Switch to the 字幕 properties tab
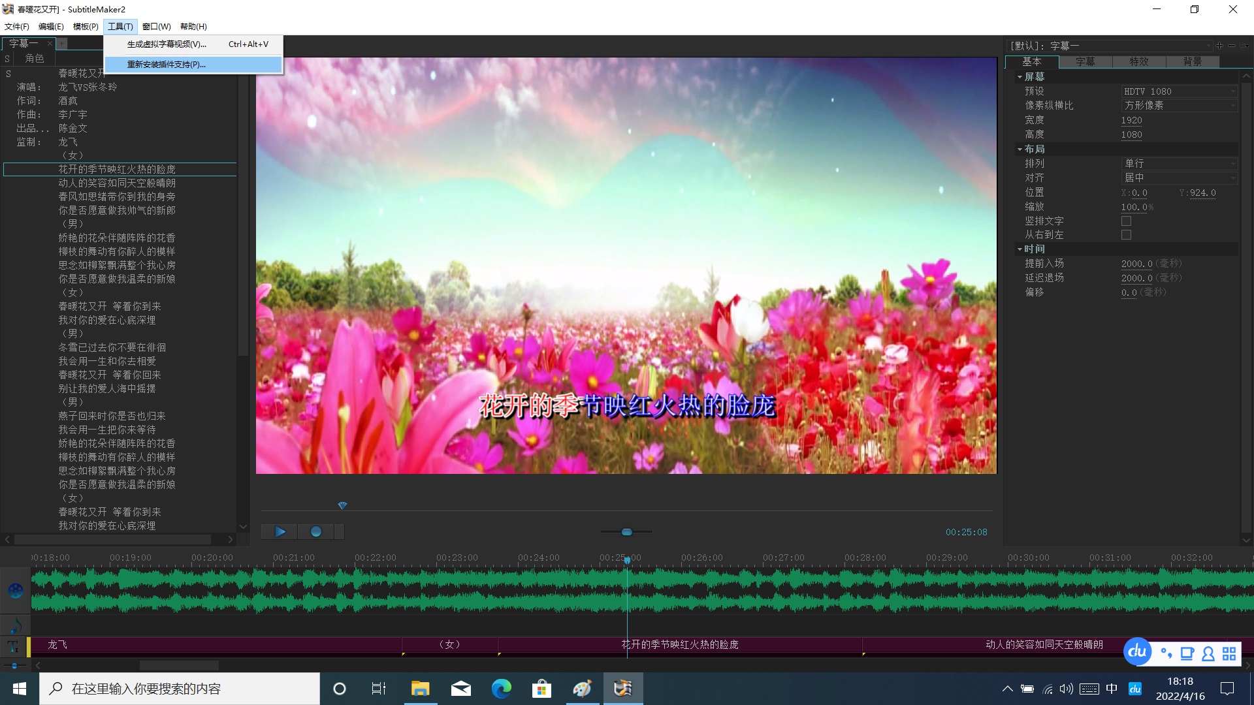 click(1085, 61)
